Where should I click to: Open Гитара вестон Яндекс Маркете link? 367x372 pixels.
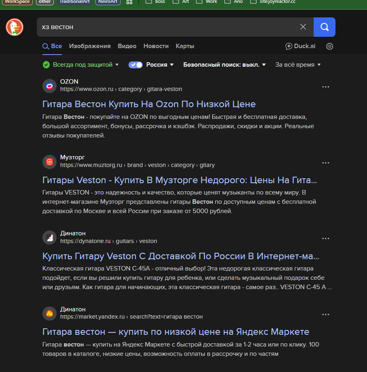(x=176, y=332)
